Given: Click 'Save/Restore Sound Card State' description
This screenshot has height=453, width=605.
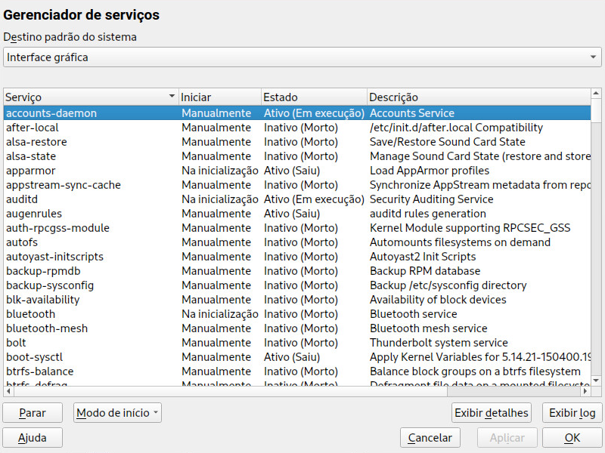Looking at the screenshot, I should point(447,142).
